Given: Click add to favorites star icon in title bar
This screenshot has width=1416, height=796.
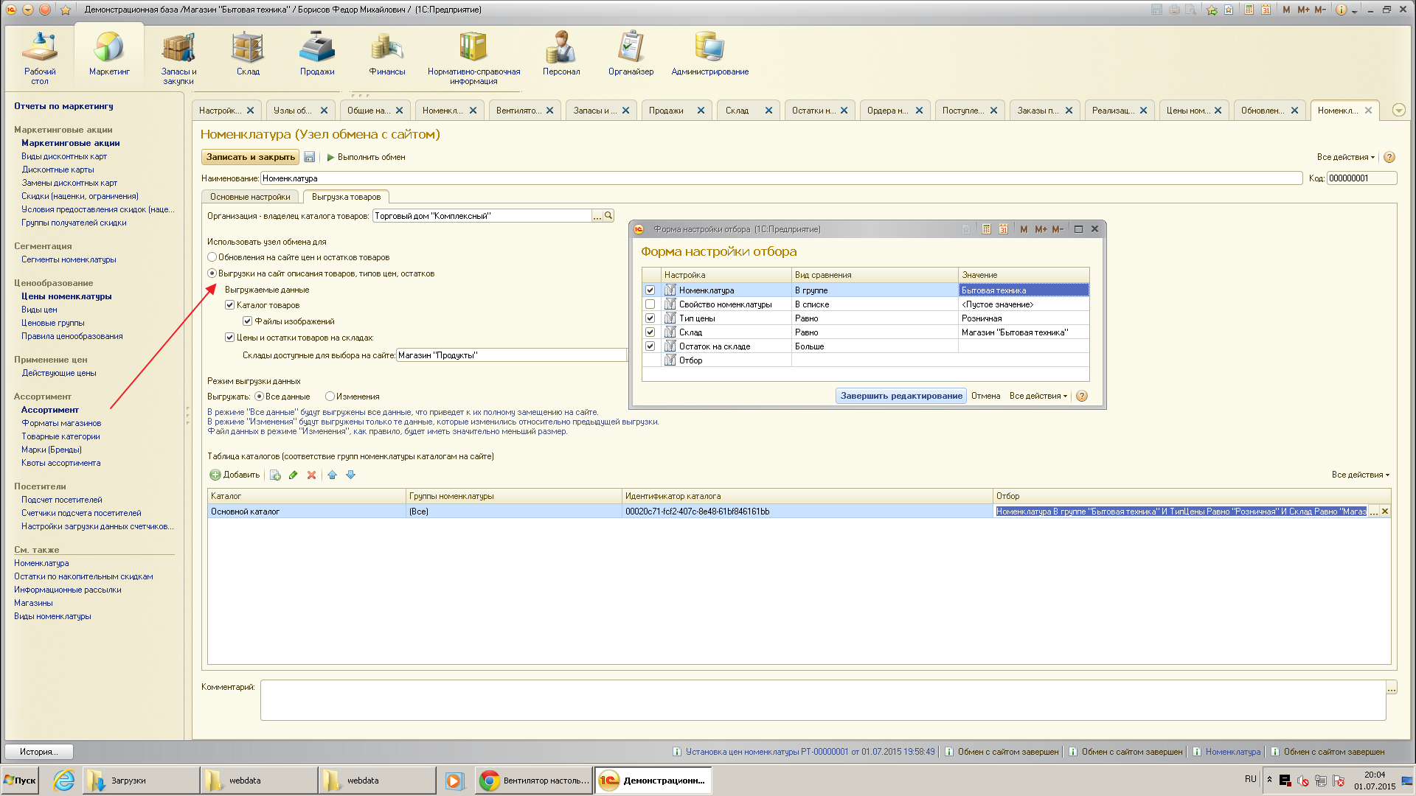Looking at the screenshot, I should tap(1212, 10).
